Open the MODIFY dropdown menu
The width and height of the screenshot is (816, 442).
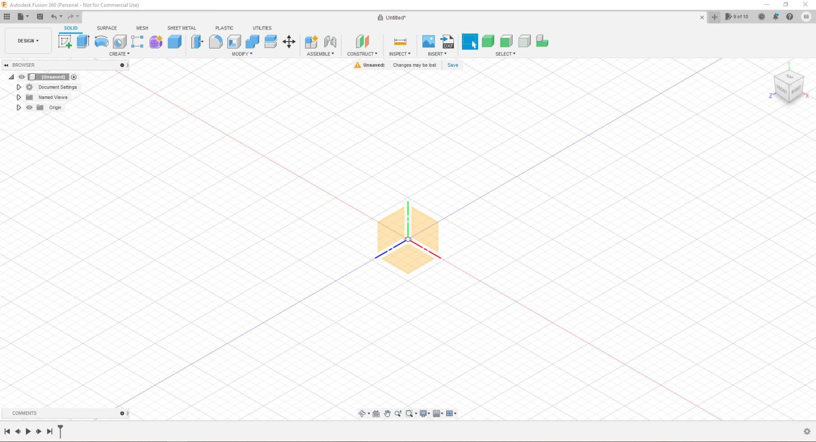[242, 54]
